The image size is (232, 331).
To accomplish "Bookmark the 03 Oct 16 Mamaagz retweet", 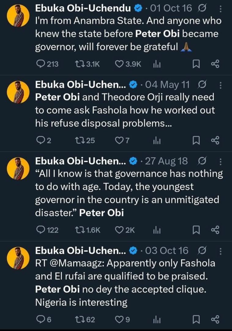I will [196, 319].
